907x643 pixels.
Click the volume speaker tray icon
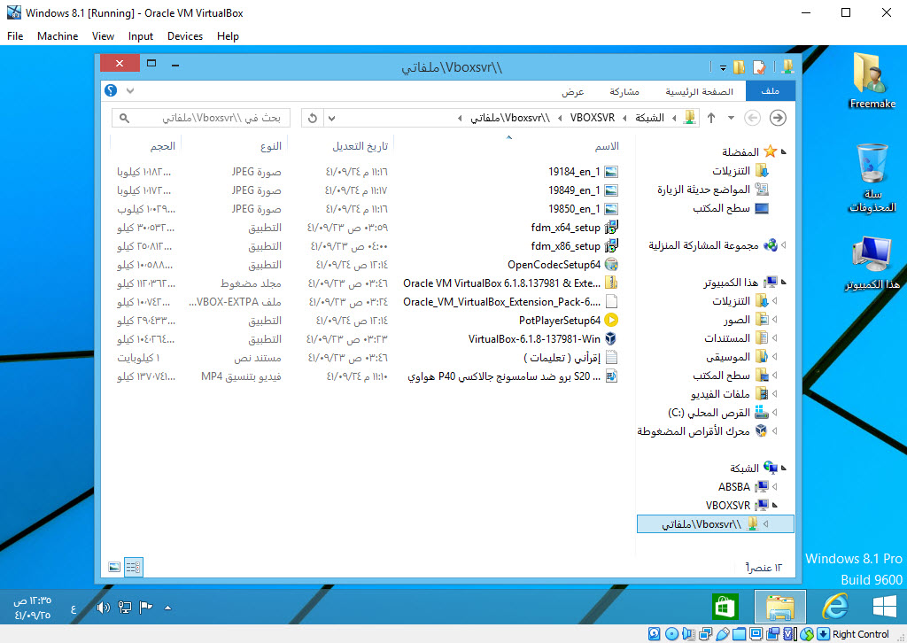[x=103, y=608]
